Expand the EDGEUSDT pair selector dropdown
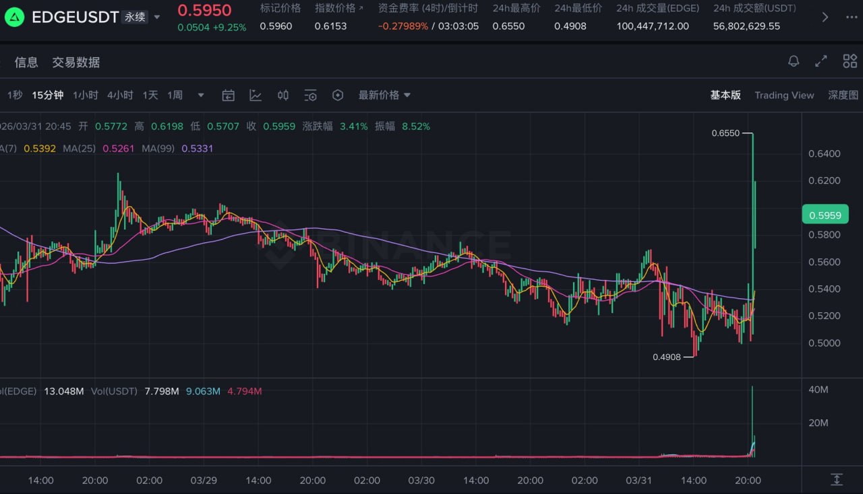The width and height of the screenshot is (863, 494). (157, 17)
